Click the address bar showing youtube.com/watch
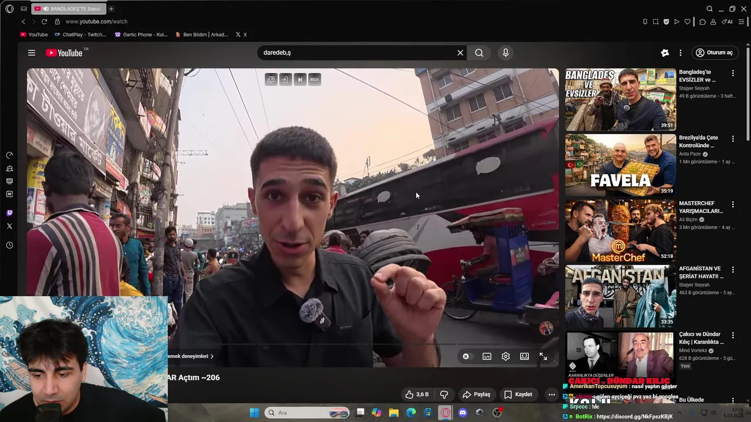751x422 pixels. point(96,22)
